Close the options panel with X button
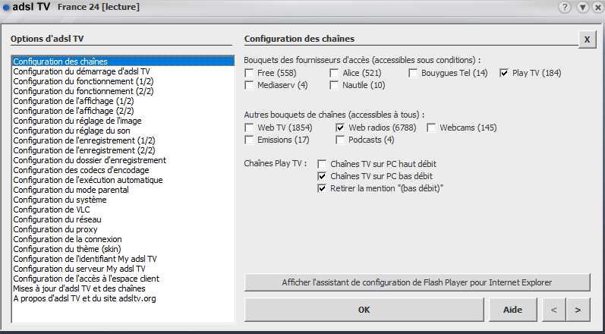 [x=586, y=39]
